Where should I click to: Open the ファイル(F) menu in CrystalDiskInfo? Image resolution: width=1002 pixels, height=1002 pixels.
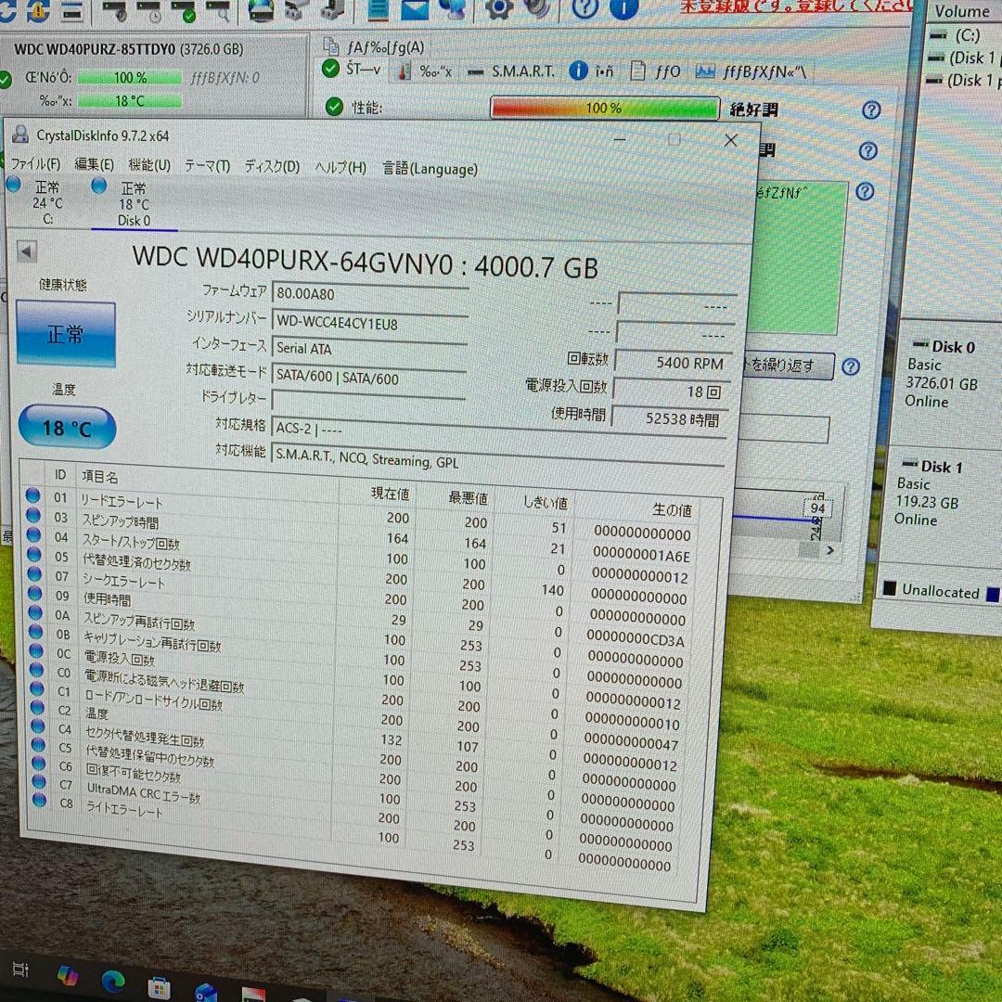(36, 163)
